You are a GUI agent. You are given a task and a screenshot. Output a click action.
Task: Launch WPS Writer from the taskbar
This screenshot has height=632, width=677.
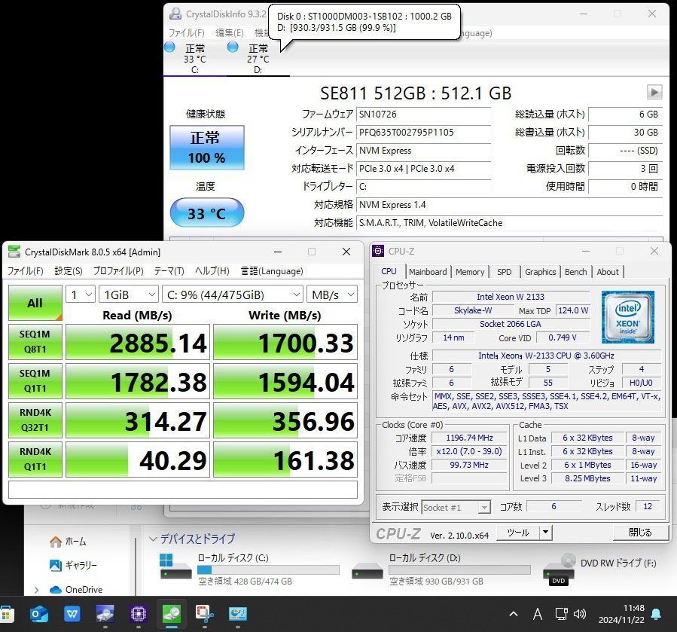[x=72, y=614]
